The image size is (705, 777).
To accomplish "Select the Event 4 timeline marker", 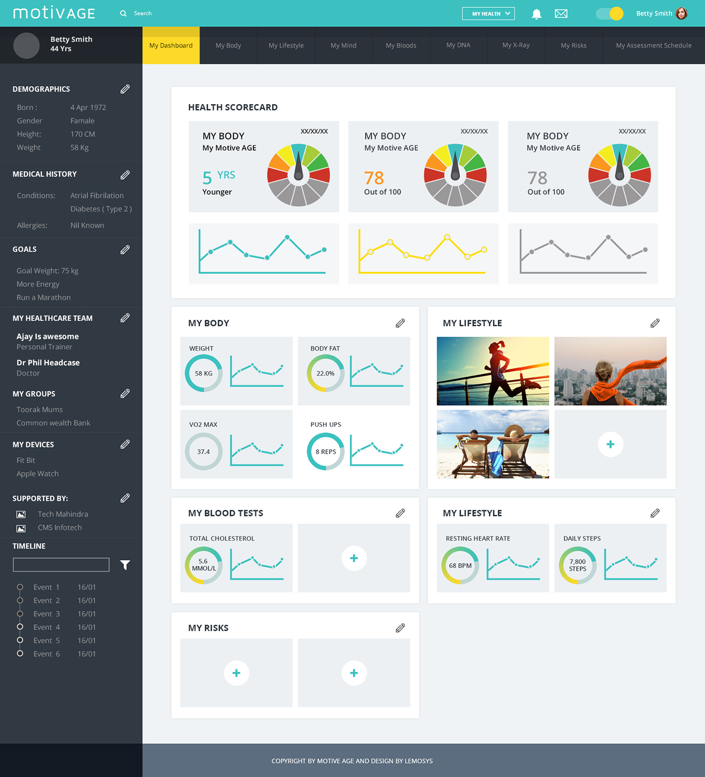I will click(20, 627).
